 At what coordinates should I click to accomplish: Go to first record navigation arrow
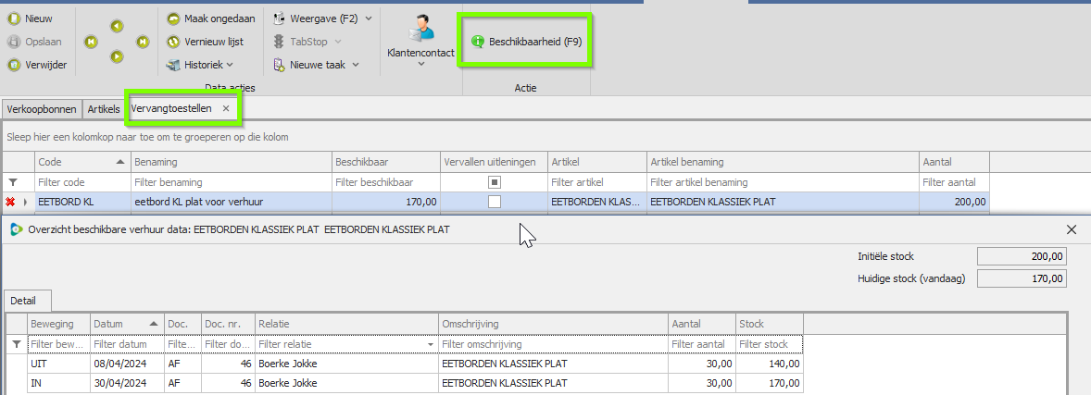91,42
